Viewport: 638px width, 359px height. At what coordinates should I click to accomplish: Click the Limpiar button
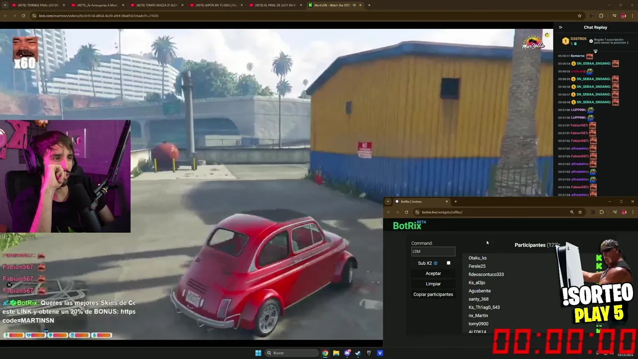[x=433, y=284]
